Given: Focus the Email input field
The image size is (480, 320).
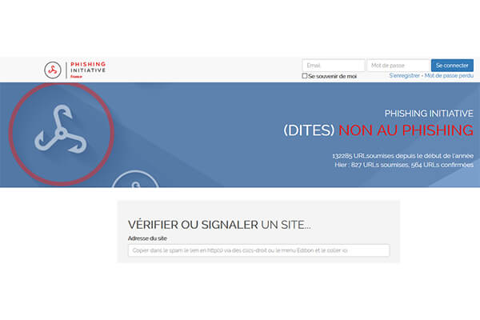Looking at the screenshot, I should point(333,66).
